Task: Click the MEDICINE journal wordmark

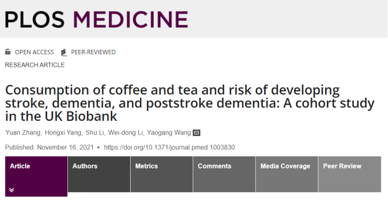Action: click(x=131, y=20)
